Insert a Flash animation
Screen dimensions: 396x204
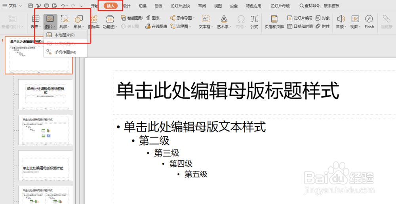coord(369,22)
